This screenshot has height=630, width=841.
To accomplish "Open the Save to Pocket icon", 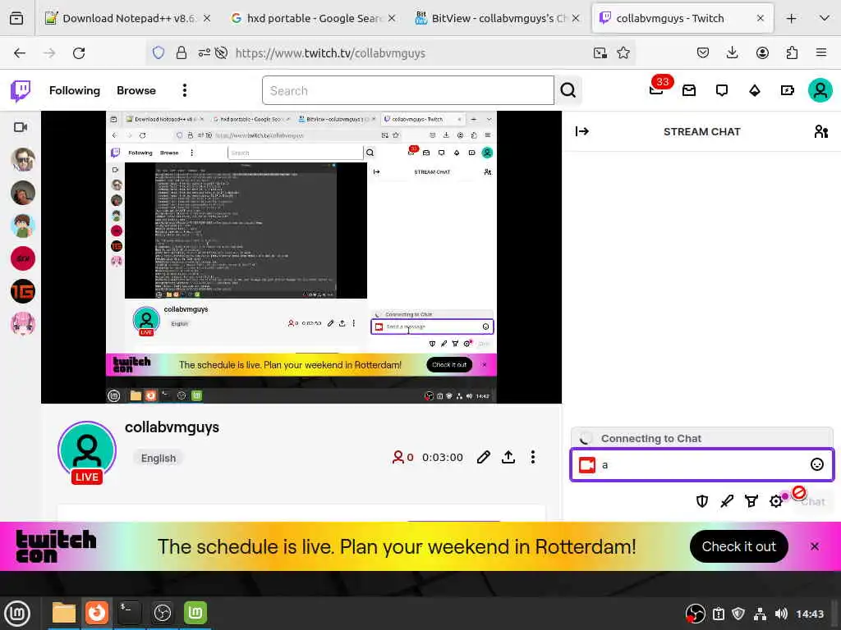I will pos(703,53).
